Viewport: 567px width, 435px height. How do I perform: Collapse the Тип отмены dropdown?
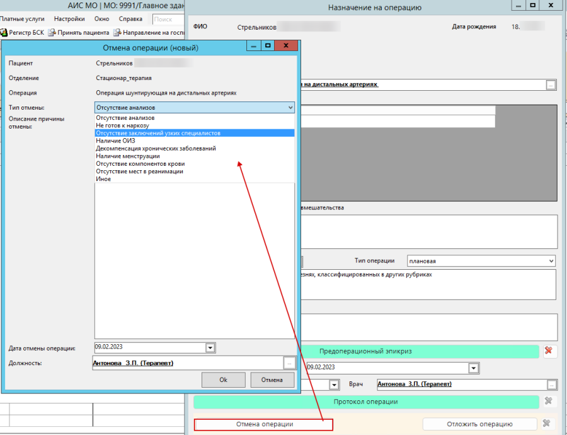click(x=290, y=107)
